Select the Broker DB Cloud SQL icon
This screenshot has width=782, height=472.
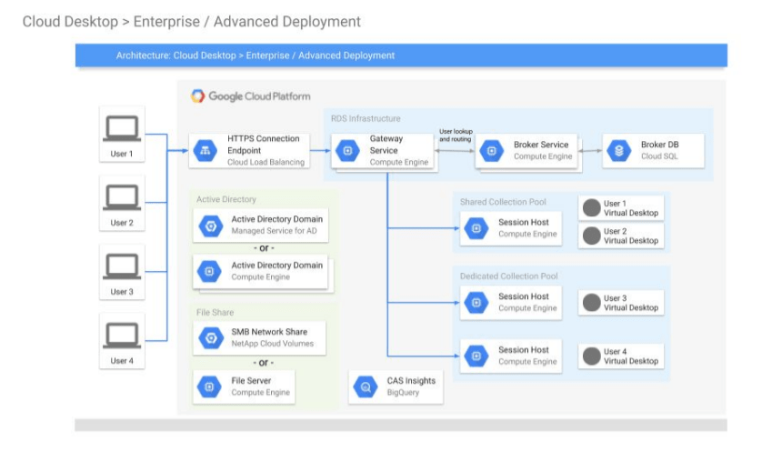tap(619, 150)
